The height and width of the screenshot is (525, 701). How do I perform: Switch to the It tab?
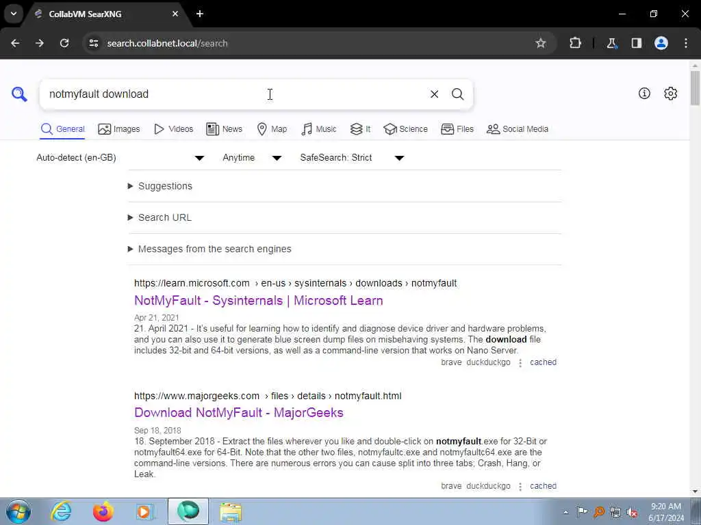[360, 129]
